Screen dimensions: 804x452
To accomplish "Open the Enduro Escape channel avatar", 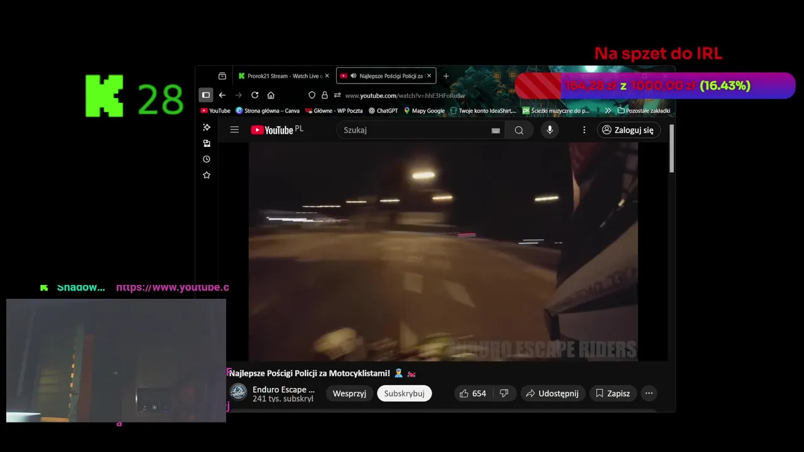I will click(238, 392).
